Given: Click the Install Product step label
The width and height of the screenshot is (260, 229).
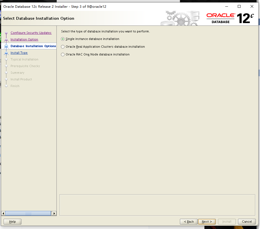Looking at the screenshot, I should click(21, 79).
